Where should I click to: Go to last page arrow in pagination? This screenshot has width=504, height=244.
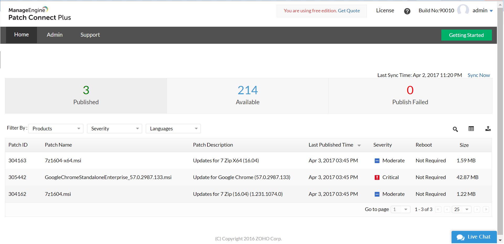[486, 210]
